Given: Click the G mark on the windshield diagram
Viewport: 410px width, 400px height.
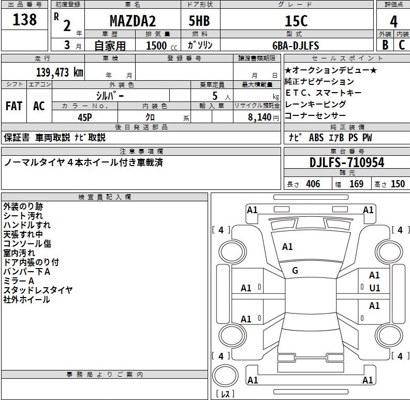Looking at the screenshot, I should tap(295, 270).
